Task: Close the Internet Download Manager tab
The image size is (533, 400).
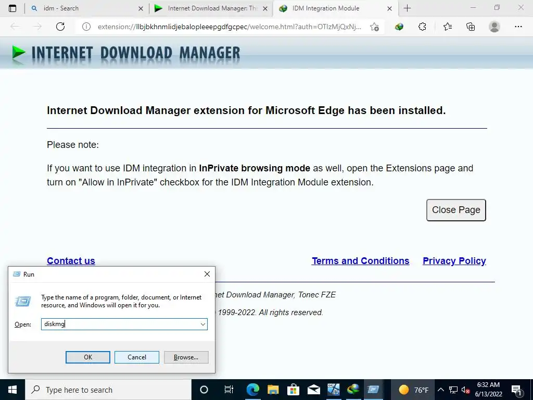Action: pyautogui.click(x=265, y=8)
